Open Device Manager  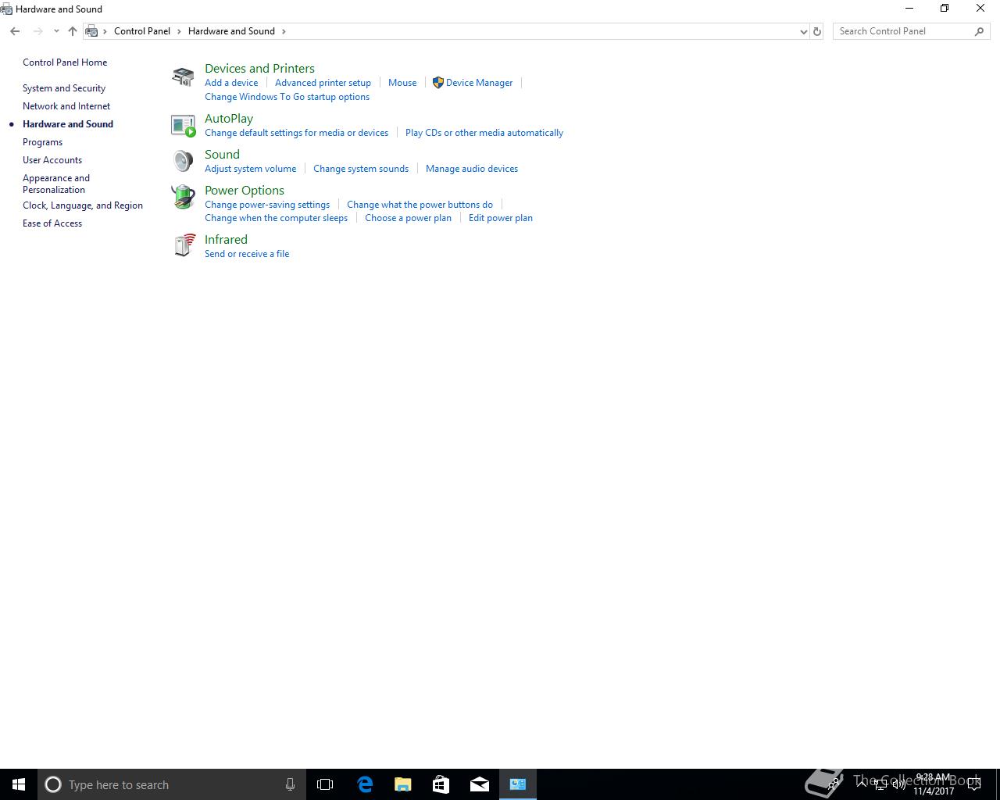[x=479, y=83]
